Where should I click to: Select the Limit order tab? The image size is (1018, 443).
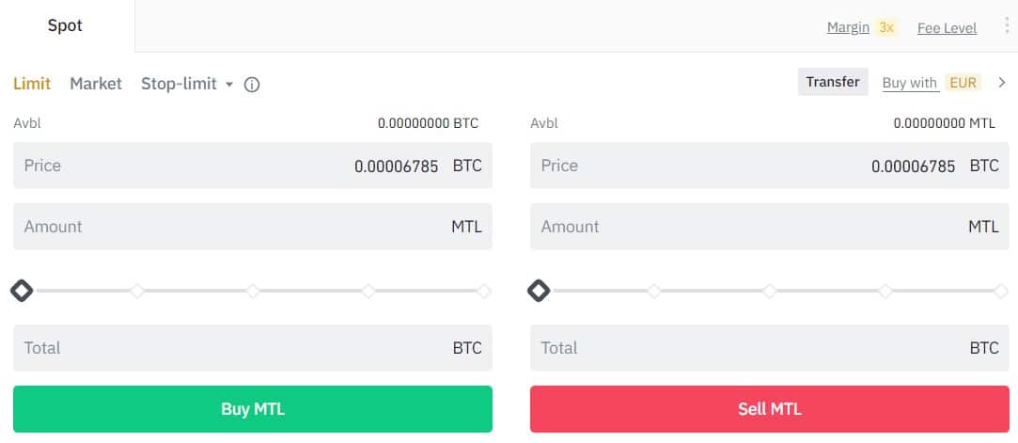32,84
